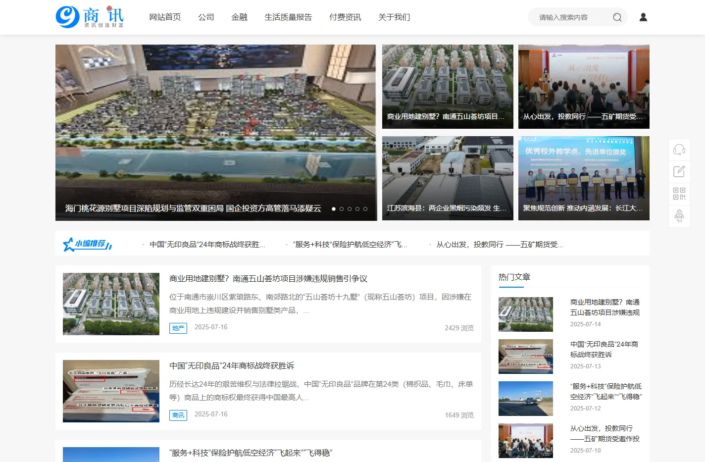705x462 pixels.
Task: Open recommended link "服务+科技"保险护航
Action: 350,245
